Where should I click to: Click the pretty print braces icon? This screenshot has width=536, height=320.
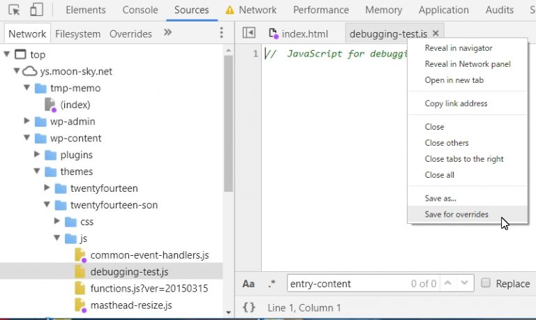249,307
